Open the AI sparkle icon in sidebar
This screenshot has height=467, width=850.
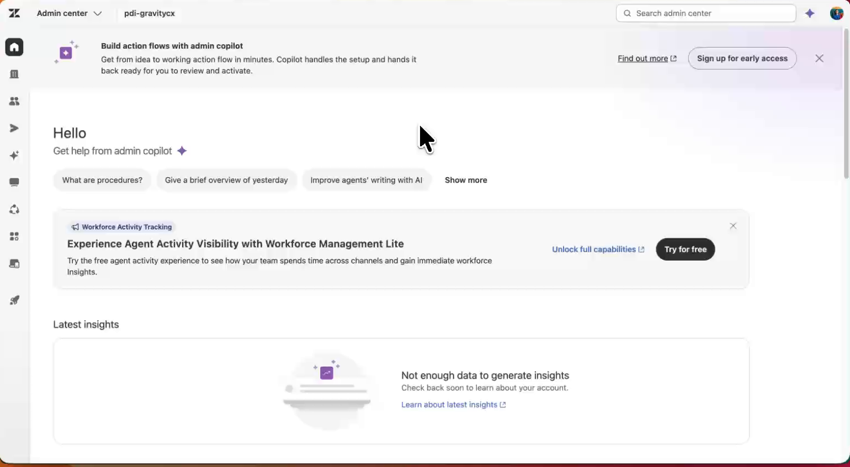tap(14, 155)
